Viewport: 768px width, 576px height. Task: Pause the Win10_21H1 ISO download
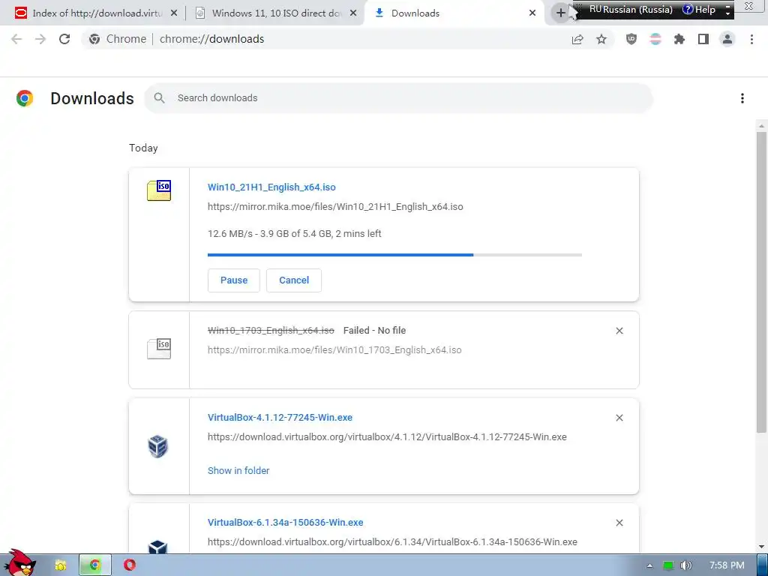[x=234, y=280]
